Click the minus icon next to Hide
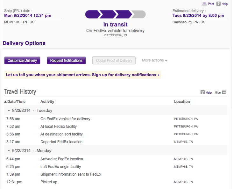Image resolution: width=233 pixels, height=189 pixels. [224, 92]
